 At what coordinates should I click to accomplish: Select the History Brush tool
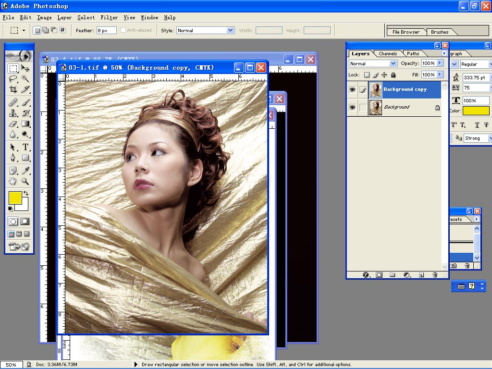pyautogui.click(x=25, y=113)
